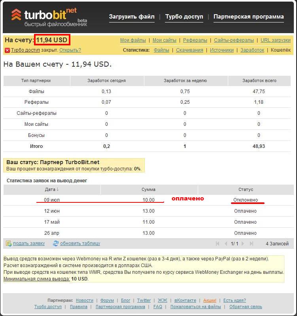
Task: Open URL загрузки link
Action: (x=275, y=40)
